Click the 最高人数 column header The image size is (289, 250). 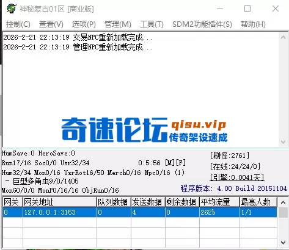pyautogui.click(x=258, y=202)
